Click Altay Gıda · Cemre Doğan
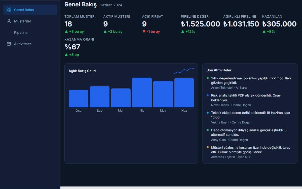 coord(230,140)
